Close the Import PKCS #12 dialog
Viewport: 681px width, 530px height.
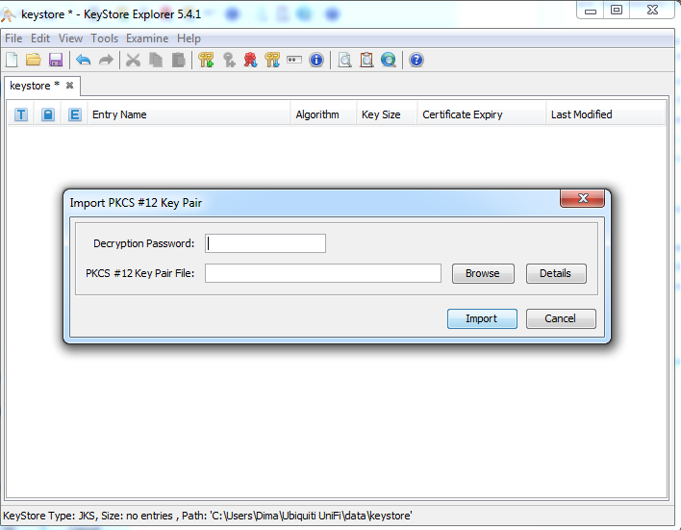tap(583, 198)
